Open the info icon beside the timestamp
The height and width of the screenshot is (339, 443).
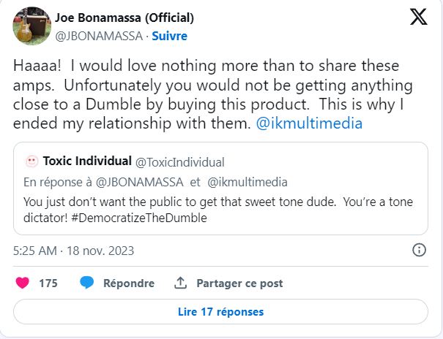pos(420,250)
